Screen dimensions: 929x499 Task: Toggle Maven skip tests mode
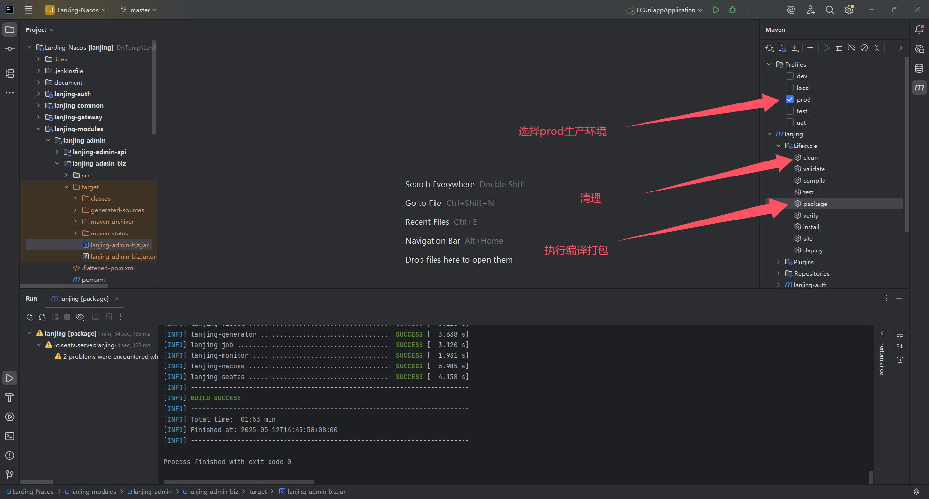(864, 48)
